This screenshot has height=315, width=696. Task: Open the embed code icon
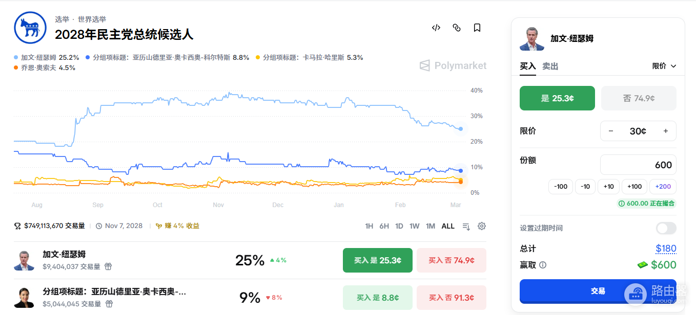pyautogui.click(x=436, y=28)
